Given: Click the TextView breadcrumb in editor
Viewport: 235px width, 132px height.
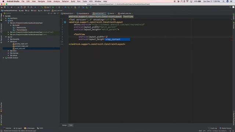Looking at the screenshot, I should pos(128,16).
